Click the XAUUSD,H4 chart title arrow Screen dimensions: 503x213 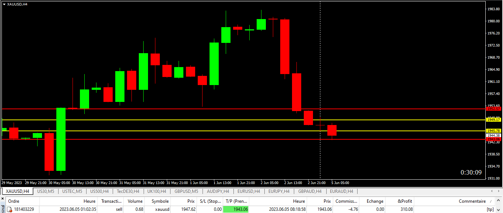tap(4, 4)
